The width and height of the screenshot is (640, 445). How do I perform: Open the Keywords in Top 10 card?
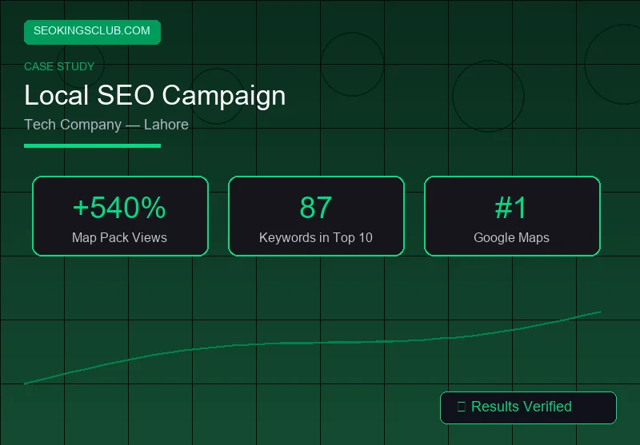316,216
